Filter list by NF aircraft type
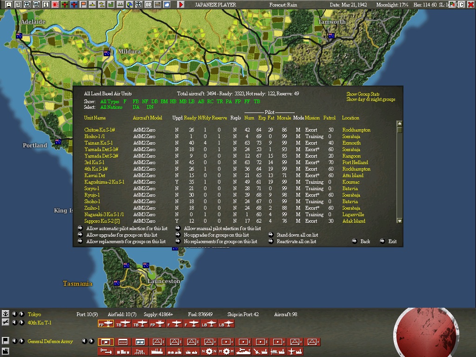The image size is (476, 357). pos(145,101)
